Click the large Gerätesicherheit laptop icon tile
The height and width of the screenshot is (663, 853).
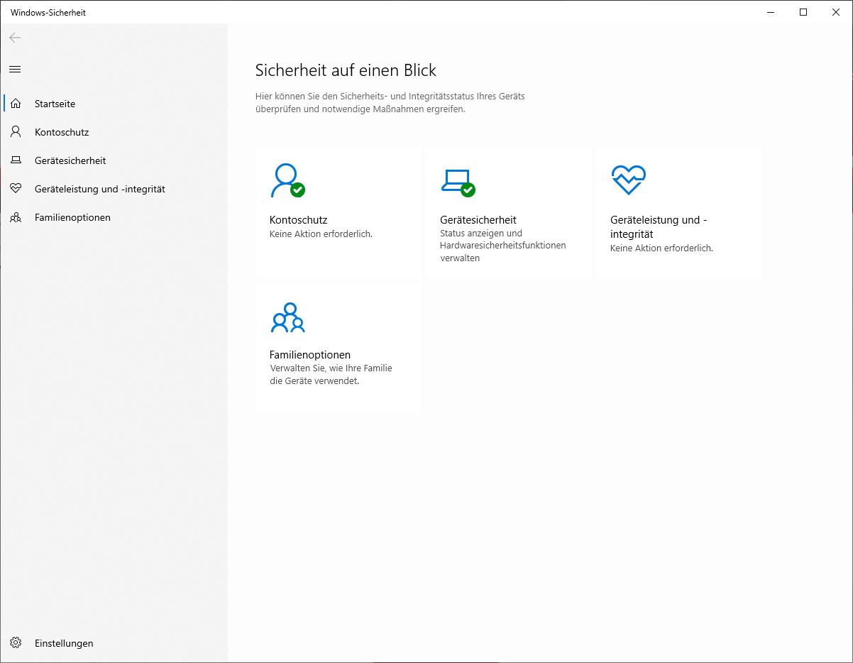(458, 182)
